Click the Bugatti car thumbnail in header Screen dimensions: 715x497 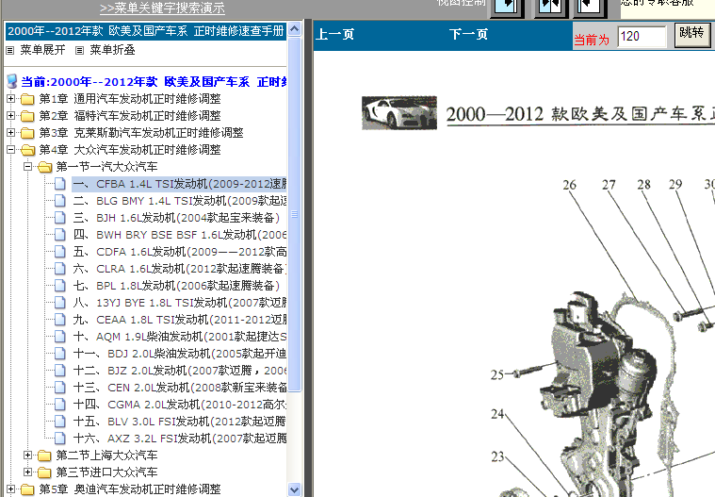click(399, 113)
